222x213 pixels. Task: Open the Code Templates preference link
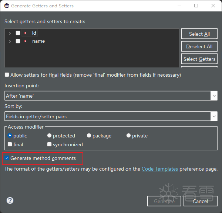pos(160,169)
